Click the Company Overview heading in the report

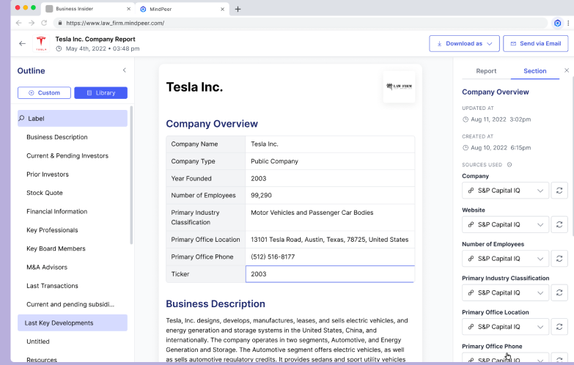pyautogui.click(x=212, y=124)
